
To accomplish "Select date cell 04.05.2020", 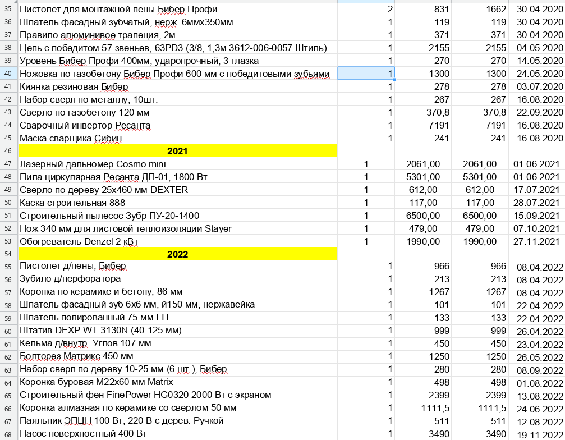I will [537, 48].
